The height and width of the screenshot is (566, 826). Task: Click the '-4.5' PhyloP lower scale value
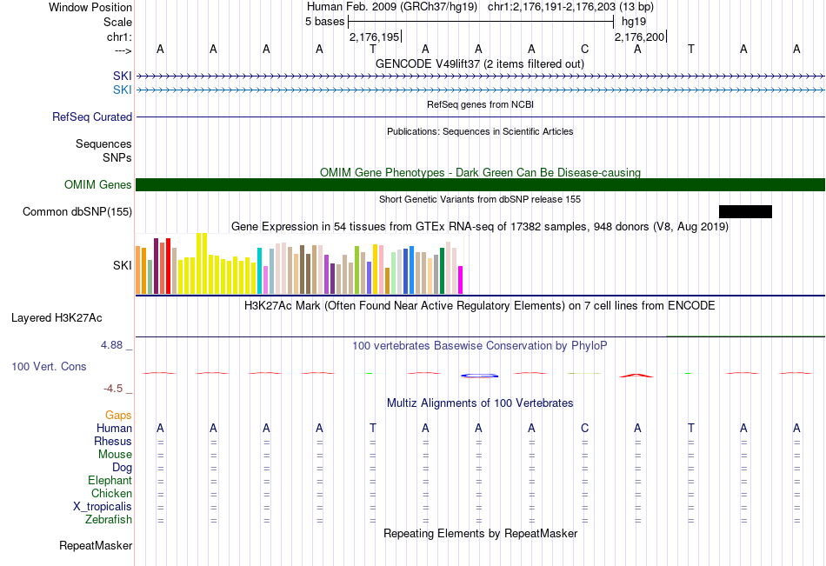click(113, 389)
